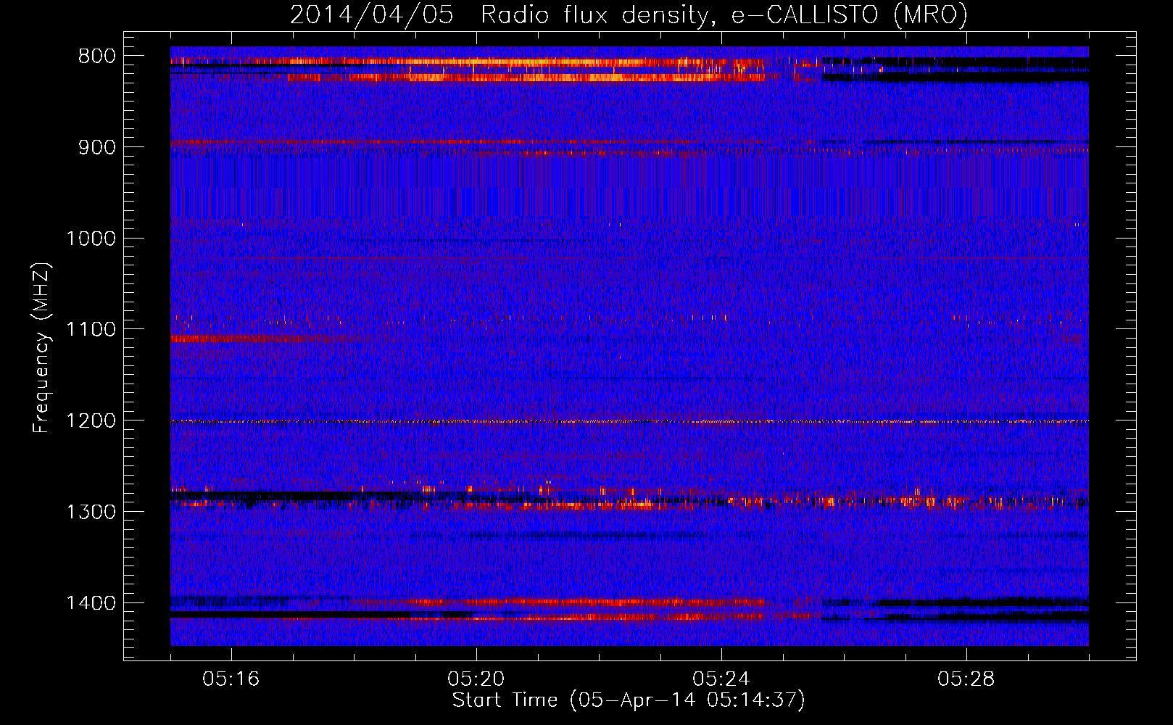Click the 05:20 time tick label
The height and width of the screenshot is (725, 1173).
click(476, 679)
